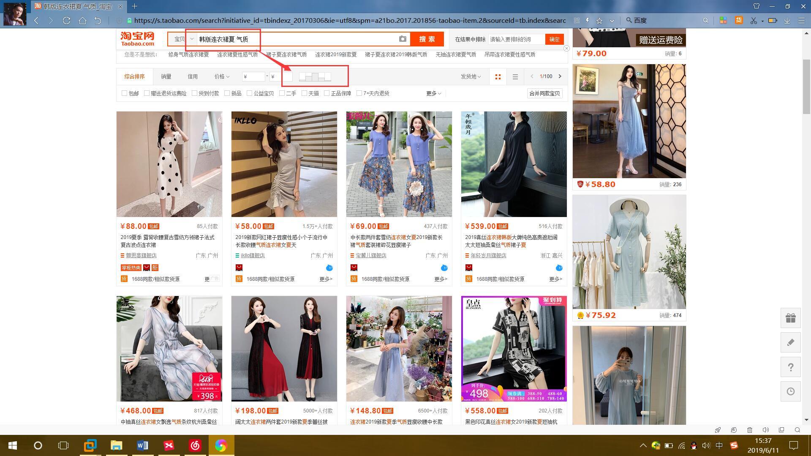Open the question mark help icon
Viewport: 811px width, 456px height.
[x=790, y=367]
